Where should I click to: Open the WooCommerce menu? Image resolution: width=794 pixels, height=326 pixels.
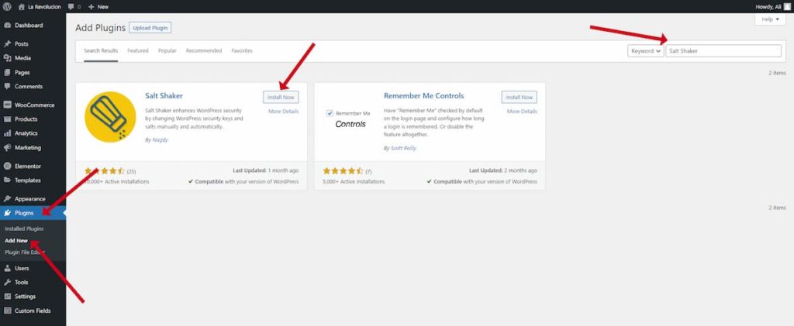(33, 105)
